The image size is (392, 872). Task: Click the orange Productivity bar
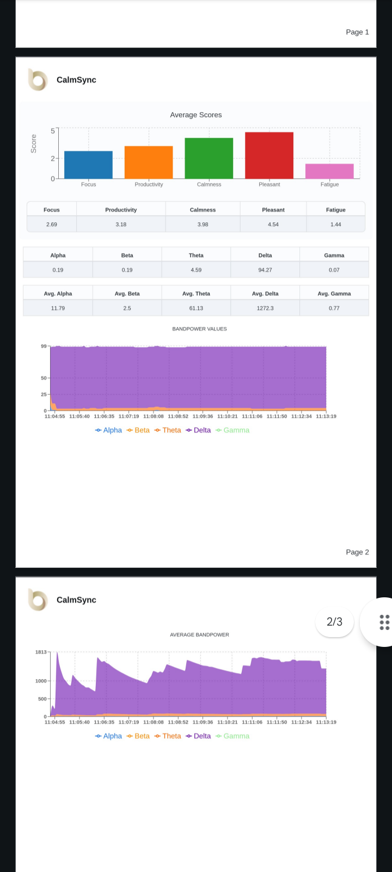coord(149,162)
